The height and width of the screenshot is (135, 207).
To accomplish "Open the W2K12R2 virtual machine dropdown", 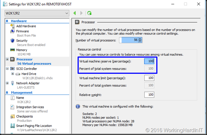I will click(x=37, y=13).
